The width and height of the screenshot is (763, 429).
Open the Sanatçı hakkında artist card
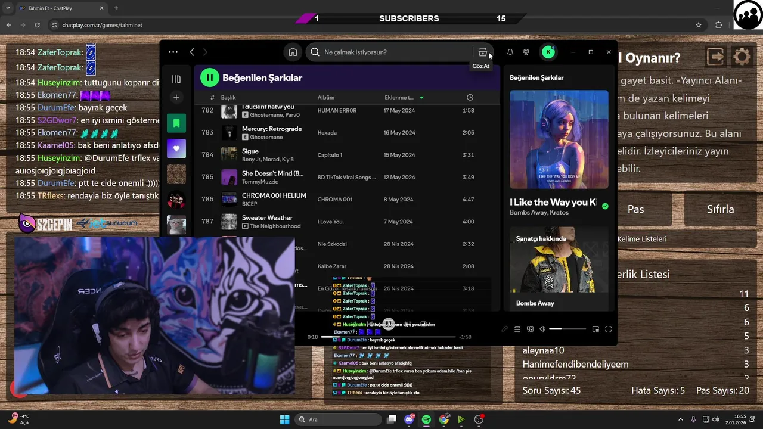559,268
